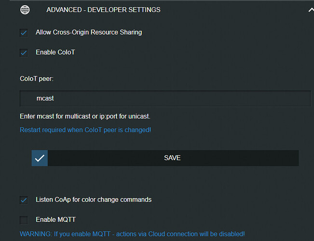Click the mcast value in the peer field
Viewport: 314px width, 241px height.
coord(45,98)
